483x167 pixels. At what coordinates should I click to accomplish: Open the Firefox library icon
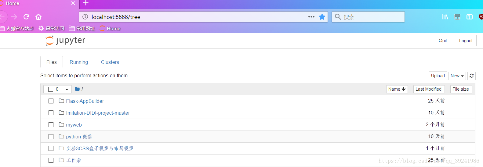445,17
